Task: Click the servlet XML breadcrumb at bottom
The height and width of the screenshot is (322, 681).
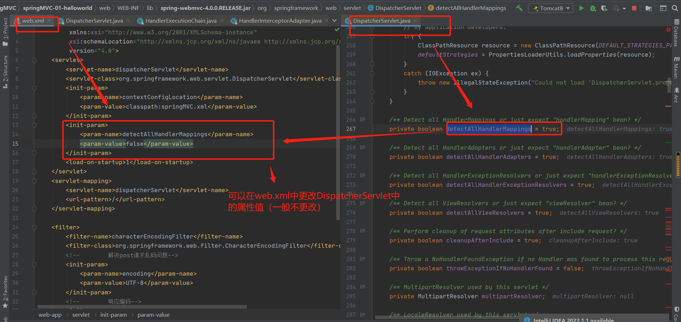Action: point(81,315)
